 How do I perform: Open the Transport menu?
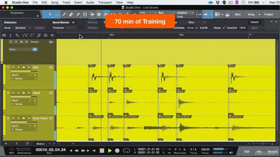105,3
